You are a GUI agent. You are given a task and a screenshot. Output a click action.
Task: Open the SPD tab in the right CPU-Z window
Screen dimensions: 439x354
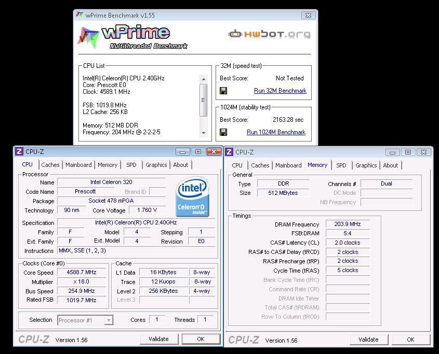click(341, 165)
